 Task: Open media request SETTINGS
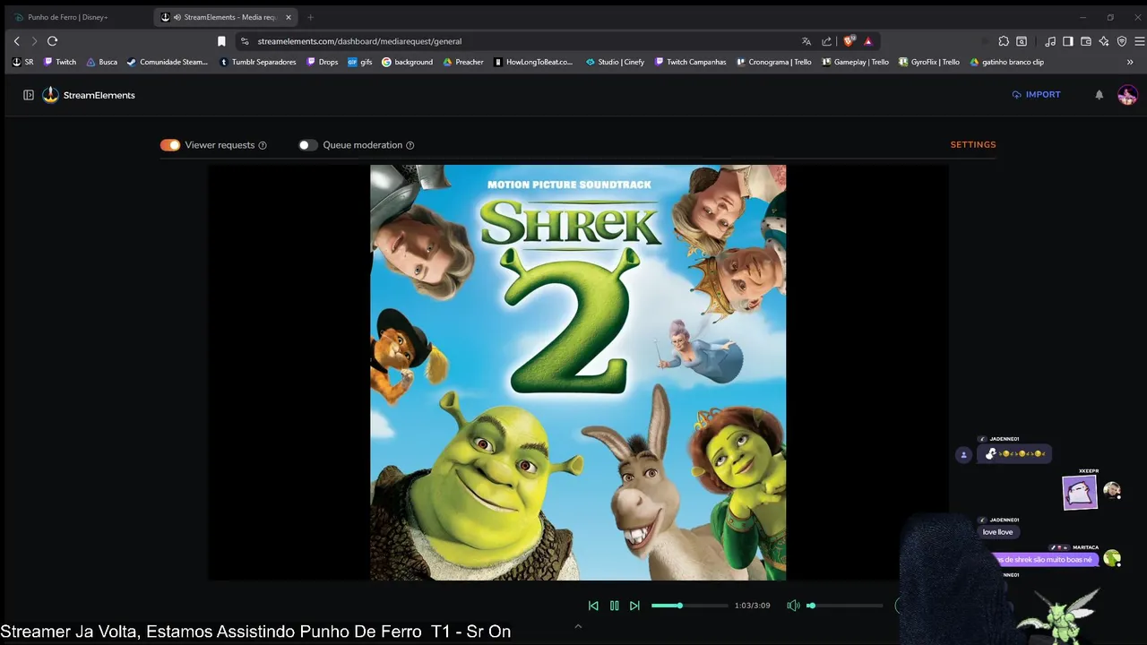[973, 144]
